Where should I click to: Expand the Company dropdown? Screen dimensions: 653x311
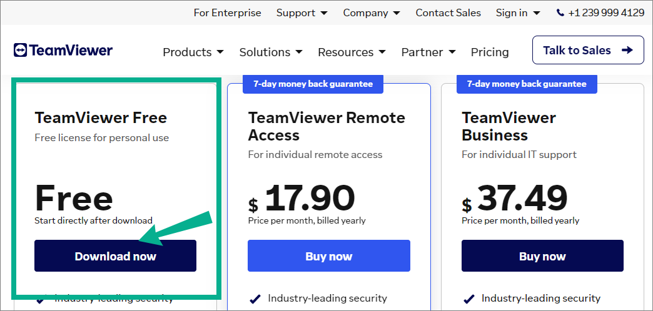coord(372,13)
